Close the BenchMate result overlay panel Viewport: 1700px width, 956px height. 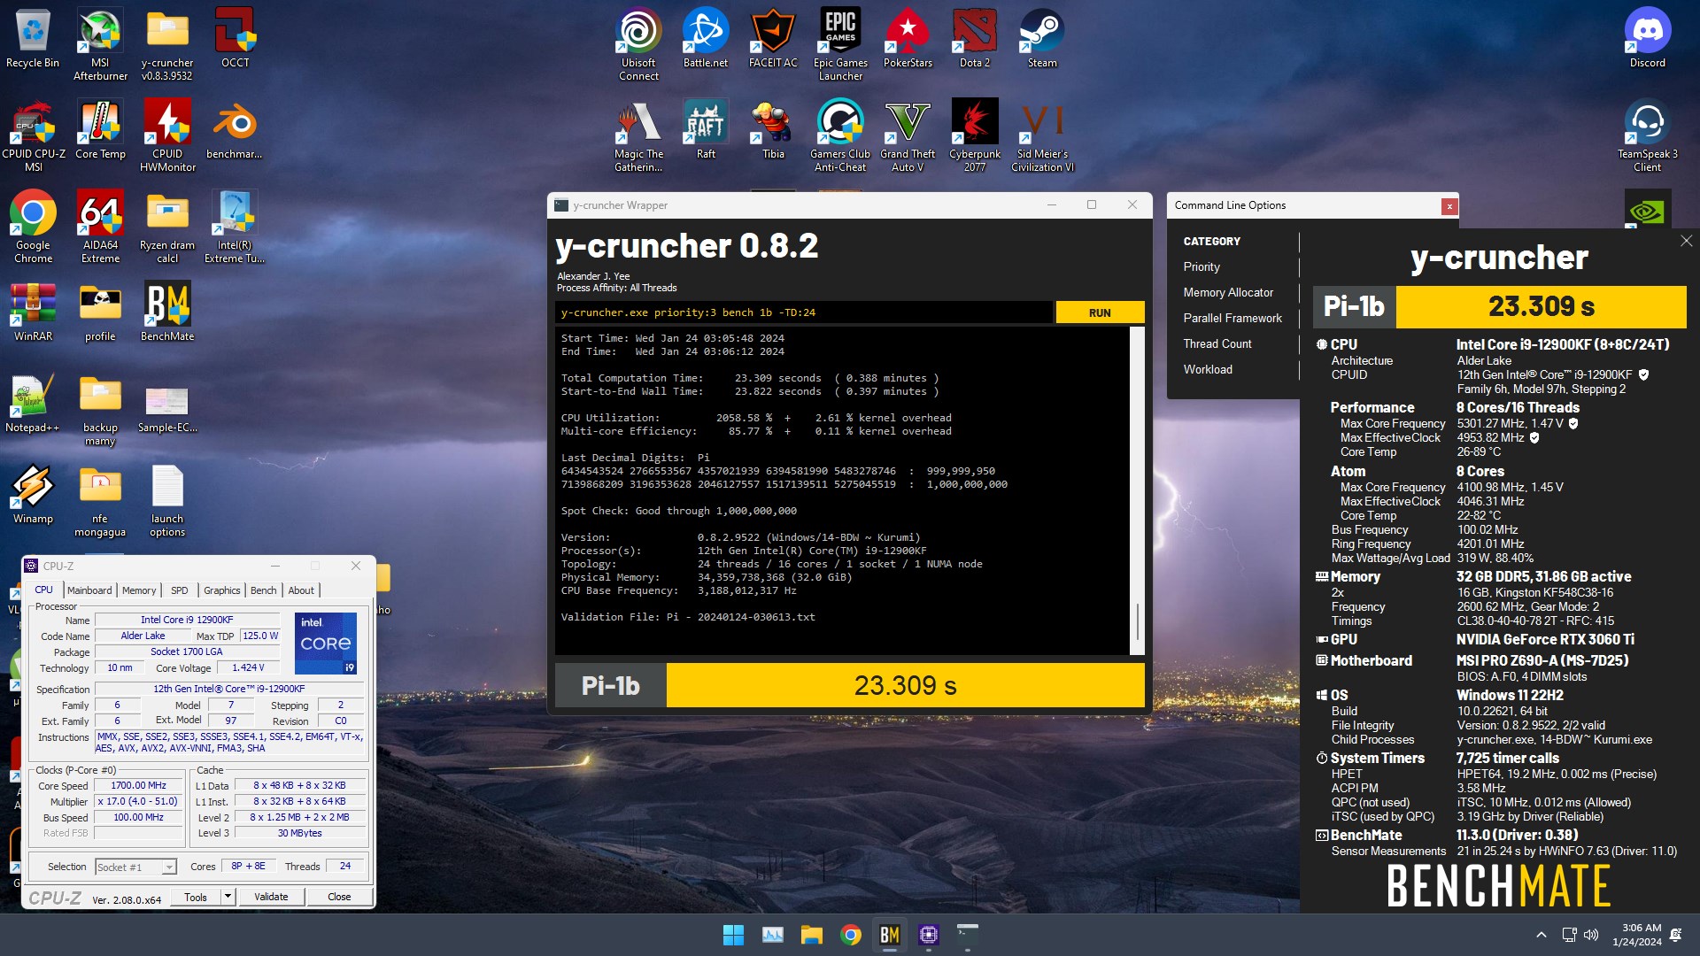[x=1686, y=241]
